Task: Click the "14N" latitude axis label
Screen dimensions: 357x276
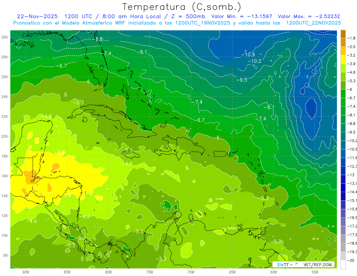Action: click(x=4, y=196)
